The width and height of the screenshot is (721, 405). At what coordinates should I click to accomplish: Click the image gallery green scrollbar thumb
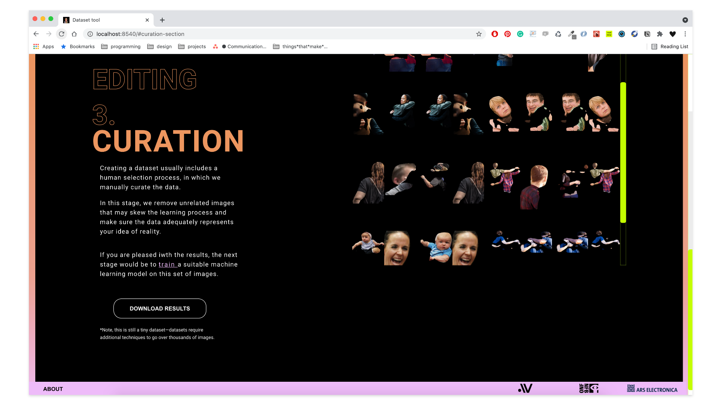623,152
